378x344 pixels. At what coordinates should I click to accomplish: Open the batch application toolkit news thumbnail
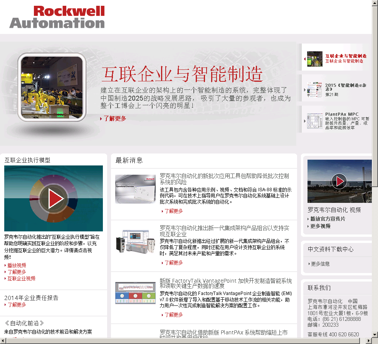(x=135, y=189)
